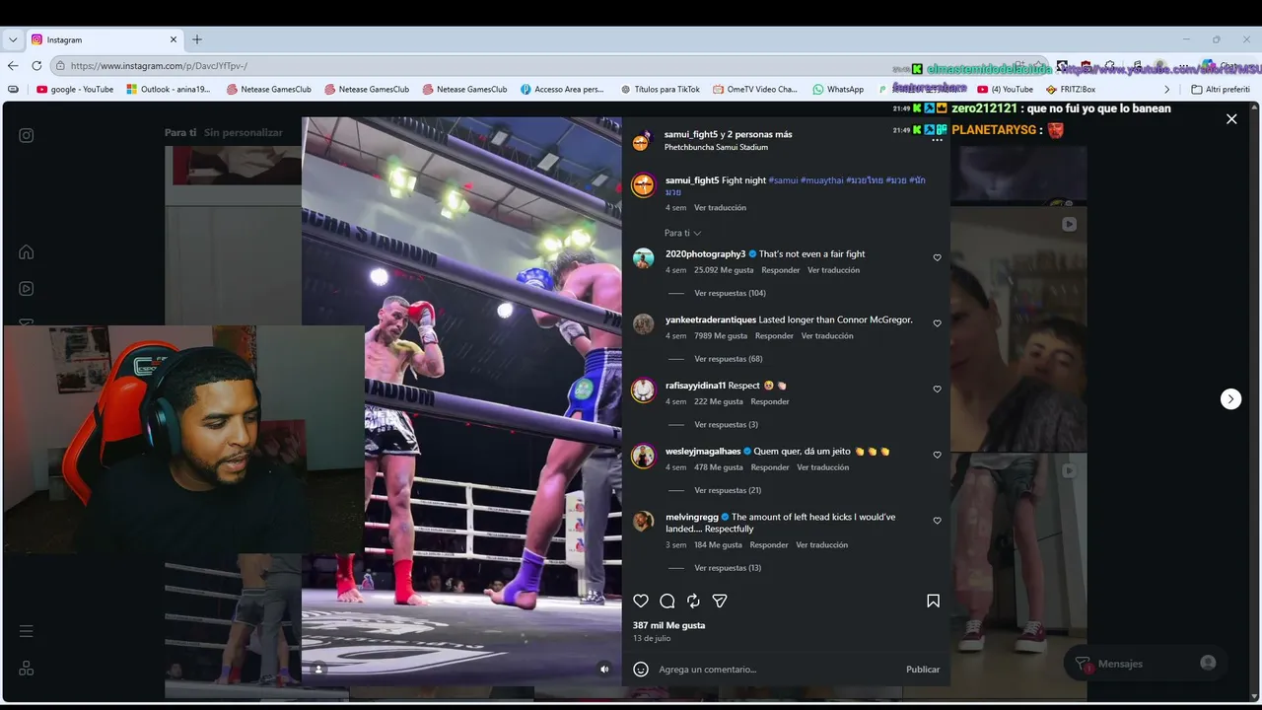Expand 'Ver respuestas (104)' replies
Screen dimensions: 1262x710
pos(730,293)
